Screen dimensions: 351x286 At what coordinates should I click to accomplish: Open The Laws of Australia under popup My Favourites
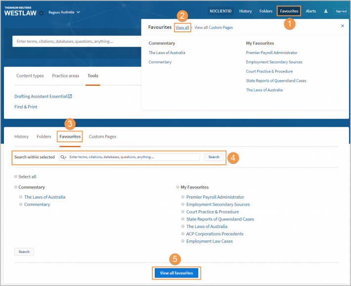pyautogui.click(x=264, y=90)
